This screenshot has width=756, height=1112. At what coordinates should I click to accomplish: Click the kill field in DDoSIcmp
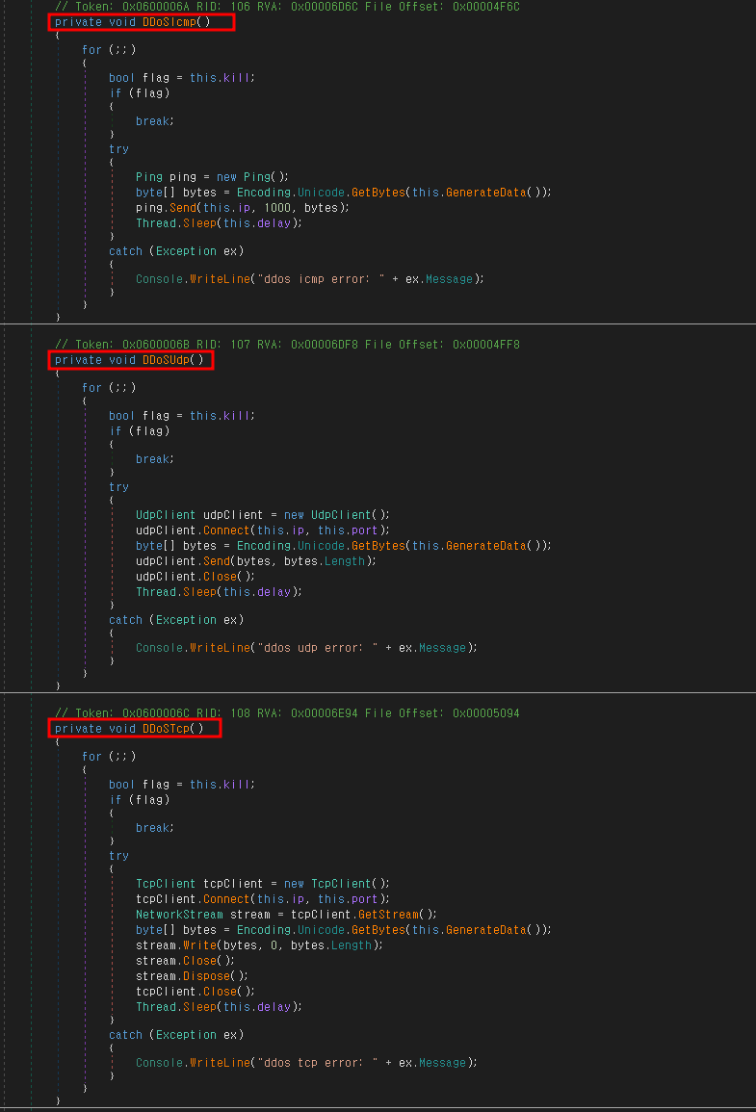tap(237, 78)
